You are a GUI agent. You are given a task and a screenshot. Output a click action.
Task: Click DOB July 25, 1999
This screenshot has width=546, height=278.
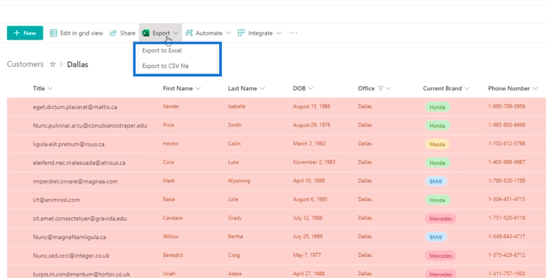pyautogui.click(x=308, y=236)
